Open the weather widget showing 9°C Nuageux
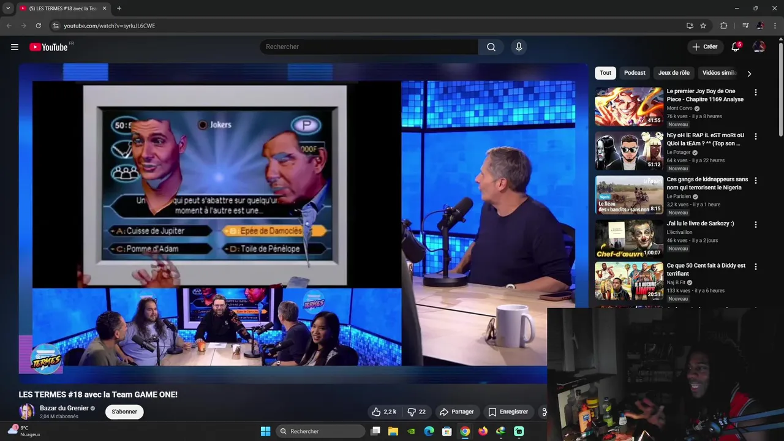784x441 pixels. coord(24,431)
